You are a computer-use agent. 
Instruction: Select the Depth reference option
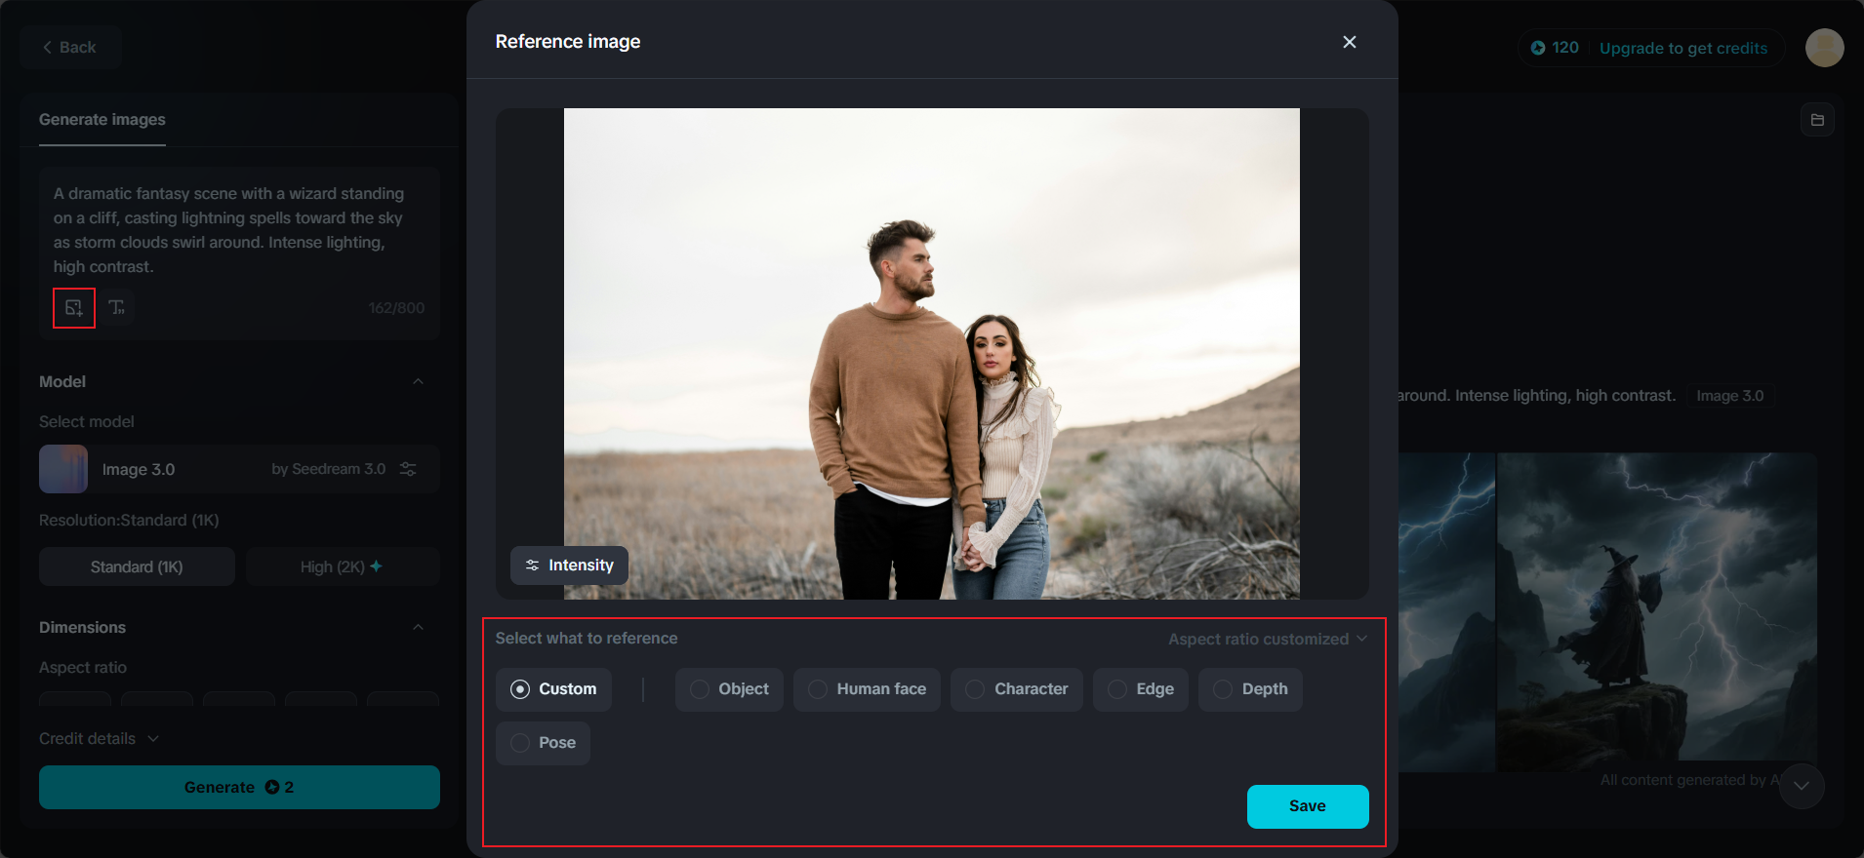coord(1250,689)
